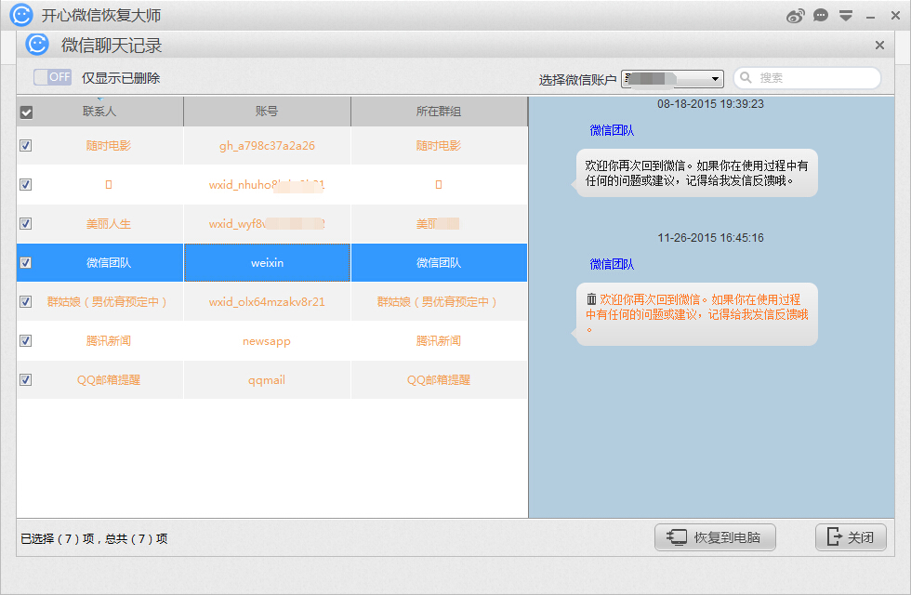Click the orange deleted message bubble
This screenshot has height=595, width=911.
(x=696, y=314)
